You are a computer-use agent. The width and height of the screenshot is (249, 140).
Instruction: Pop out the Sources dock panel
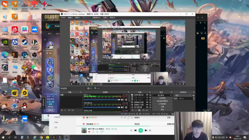(150, 92)
